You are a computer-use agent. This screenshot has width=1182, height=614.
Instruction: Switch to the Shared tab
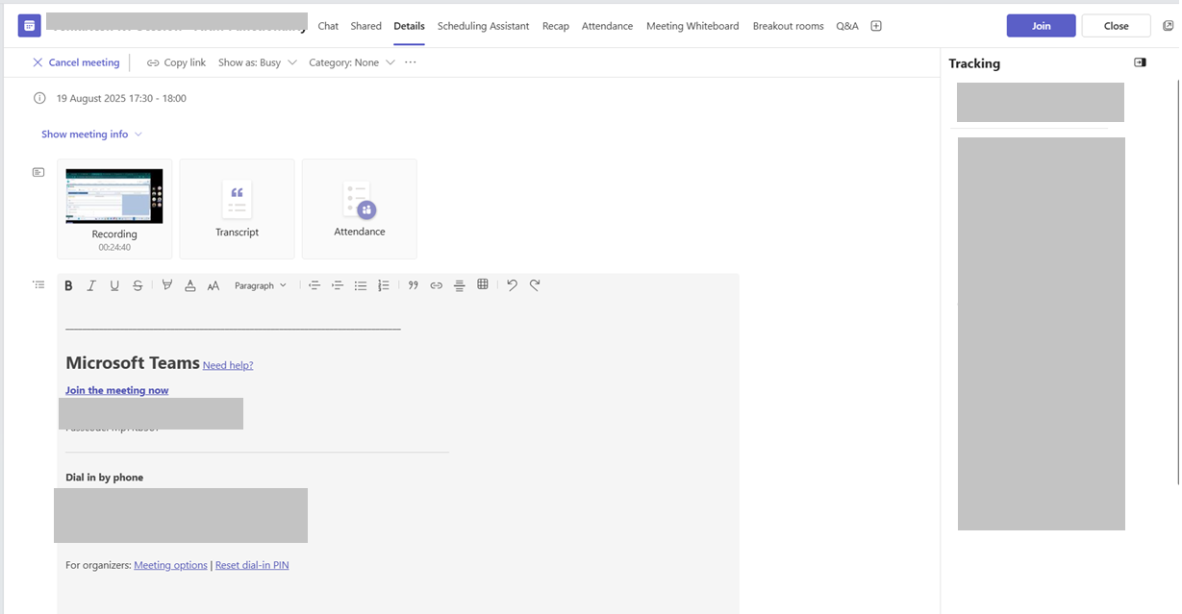365,26
